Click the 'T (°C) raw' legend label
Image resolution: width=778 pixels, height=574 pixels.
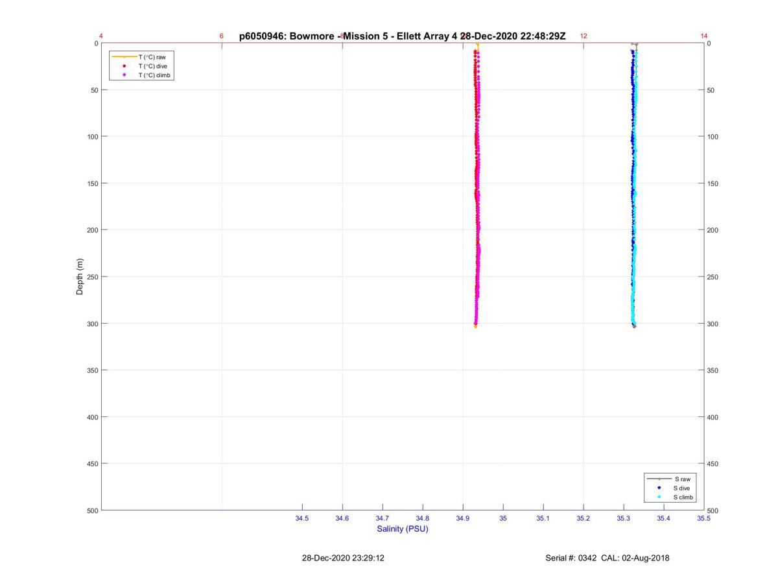[x=152, y=57]
